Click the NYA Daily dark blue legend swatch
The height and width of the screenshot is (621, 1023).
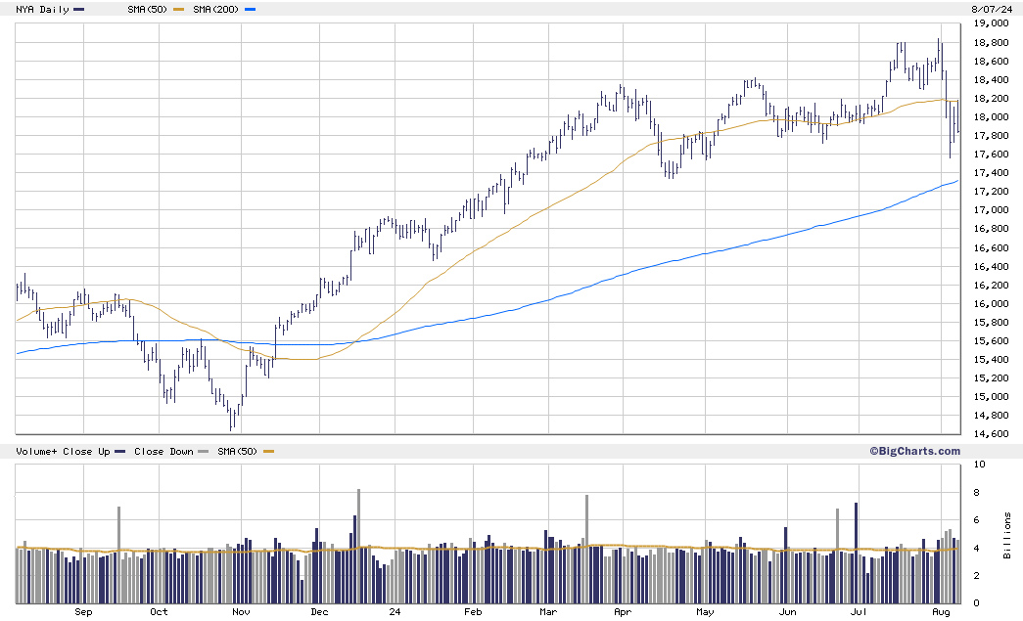79,10
